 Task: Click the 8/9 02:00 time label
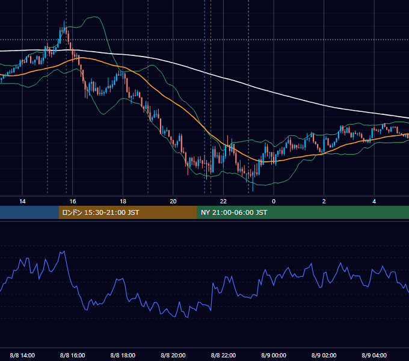[x=324, y=355]
